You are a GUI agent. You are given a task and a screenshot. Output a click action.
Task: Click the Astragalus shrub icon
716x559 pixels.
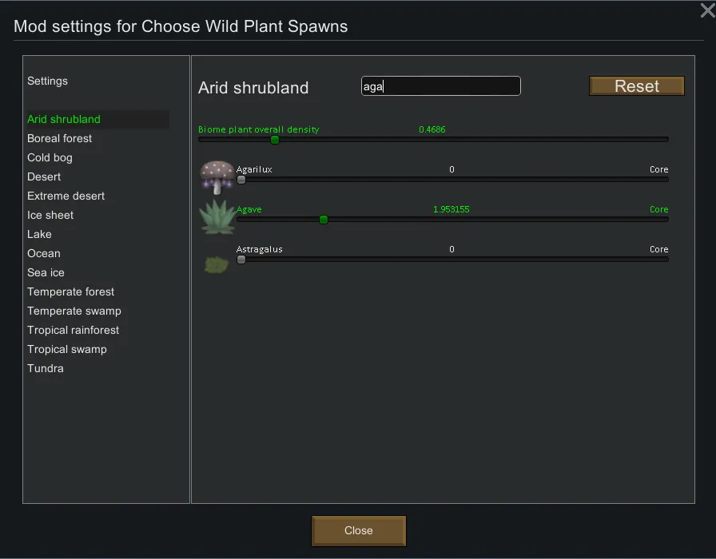click(x=217, y=263)
